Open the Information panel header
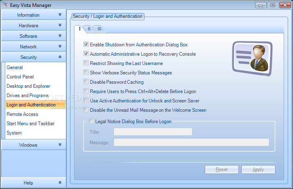This screenshot has width=293, height=189. point(34,15)
